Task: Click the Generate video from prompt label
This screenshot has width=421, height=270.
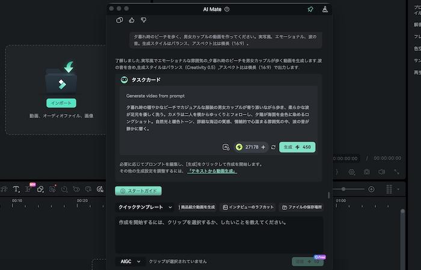Action: [155, 96]
